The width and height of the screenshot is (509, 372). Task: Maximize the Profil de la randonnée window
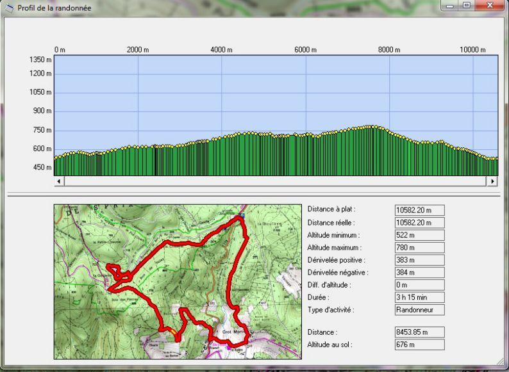point(466,6)
